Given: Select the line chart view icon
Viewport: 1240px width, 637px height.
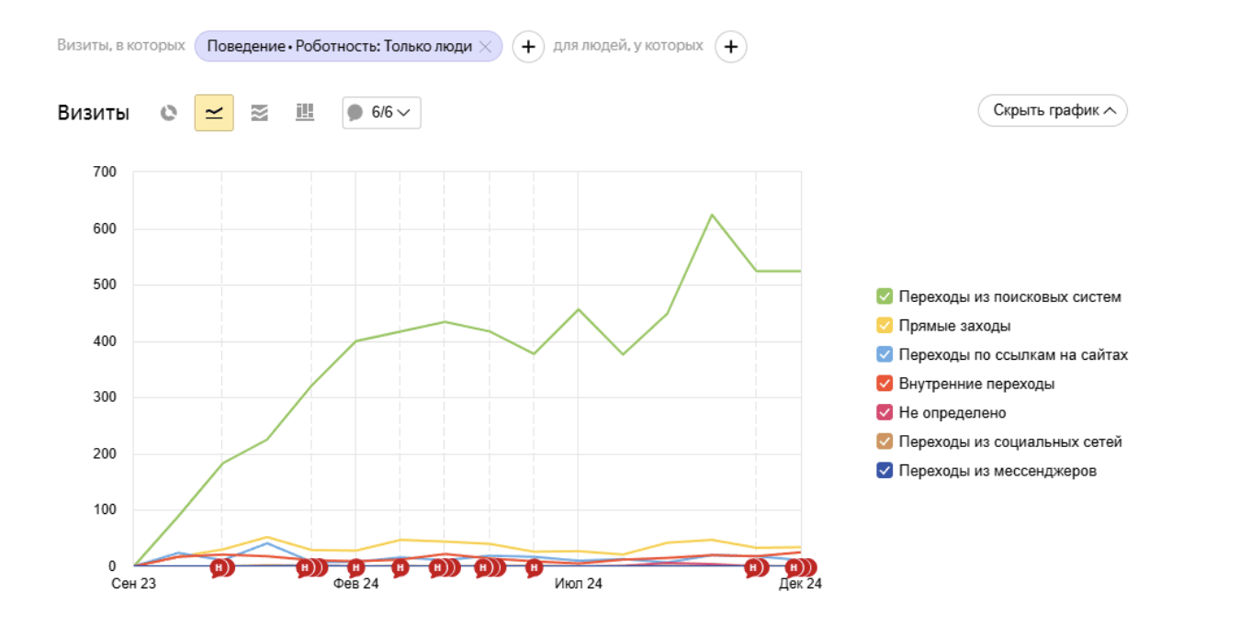Looking at the screenshot, I should pos(214,113).
